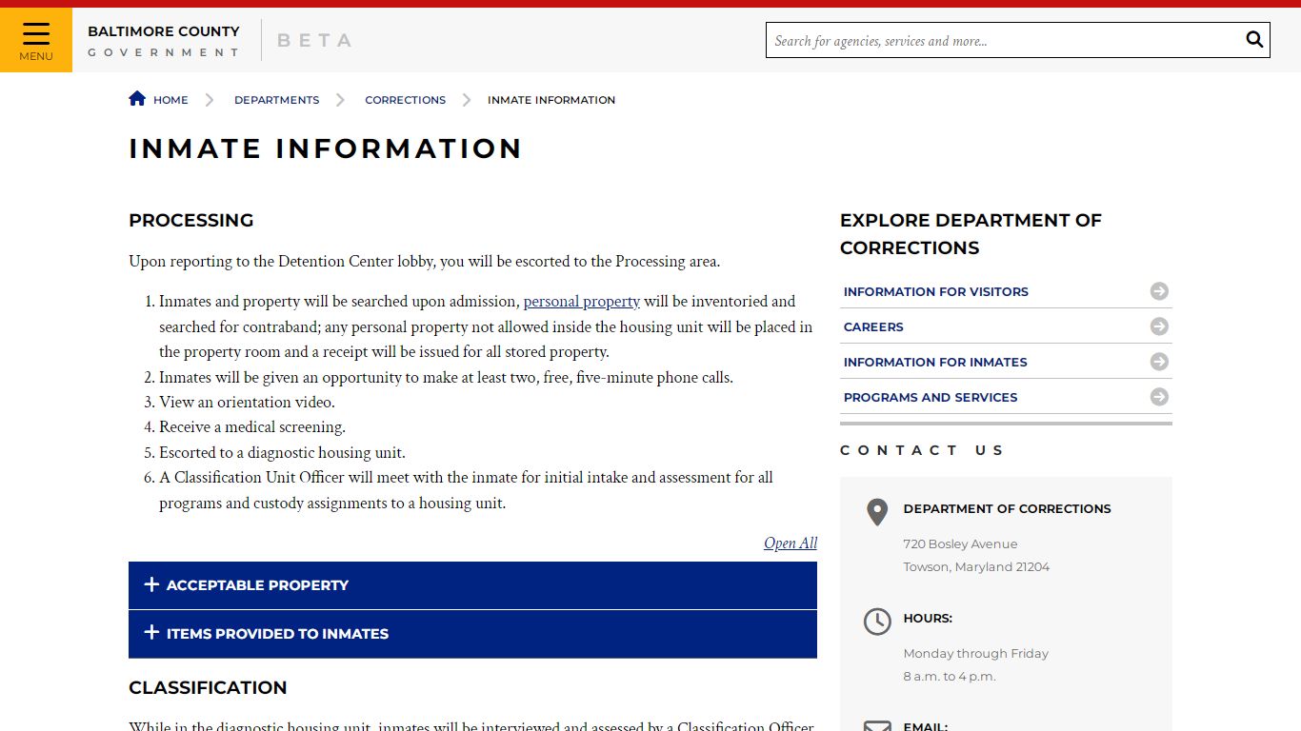
Task: Click the Baltimore County Government logo
Action: pos(164,41)
